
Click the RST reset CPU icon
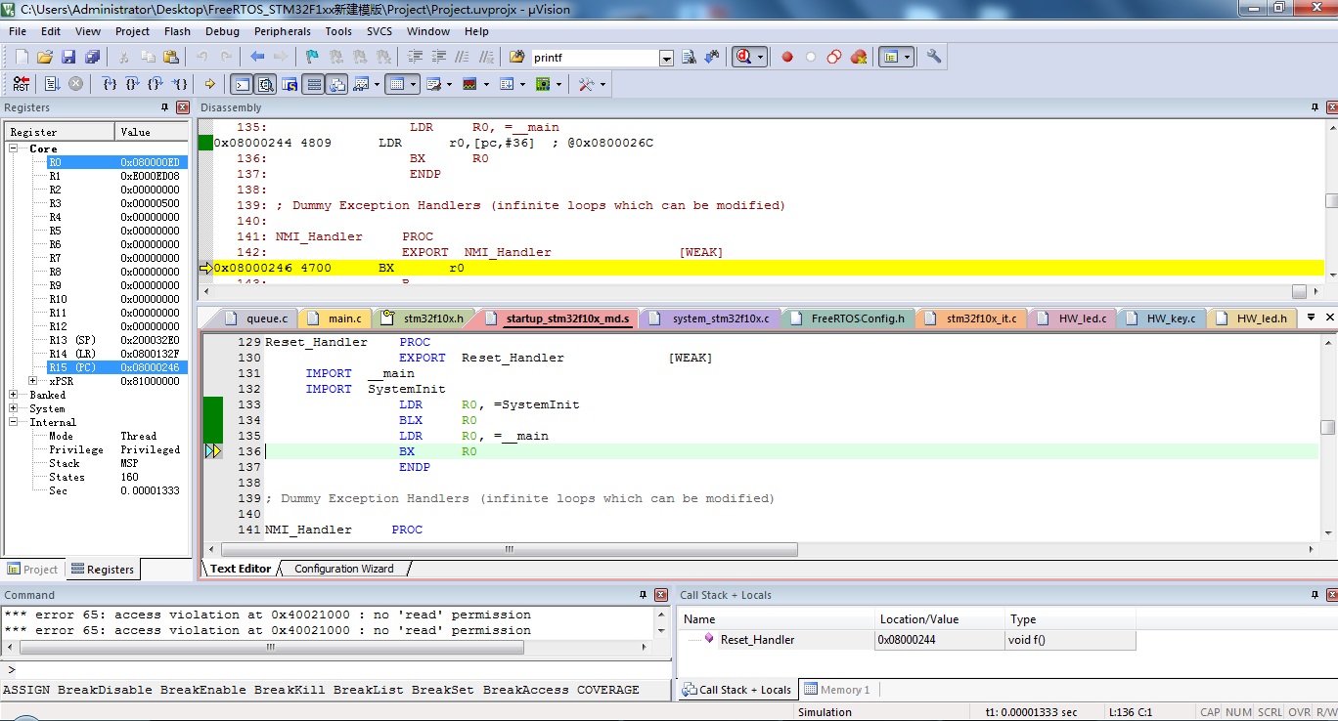21,84
